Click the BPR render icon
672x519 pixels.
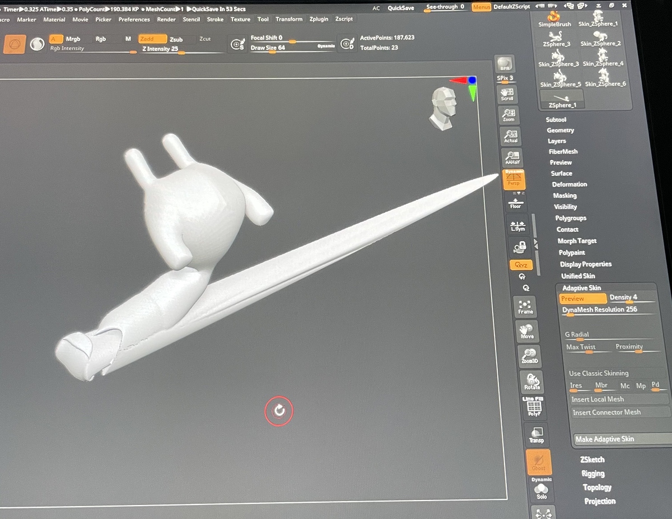505,64
